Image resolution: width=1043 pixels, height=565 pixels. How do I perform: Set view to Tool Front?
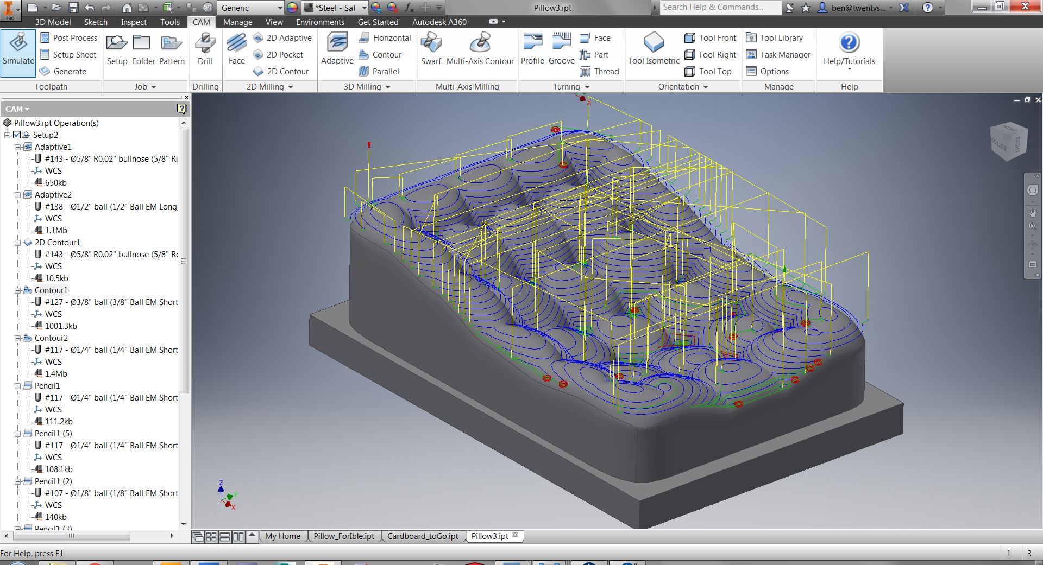click(x=711, y=38)
